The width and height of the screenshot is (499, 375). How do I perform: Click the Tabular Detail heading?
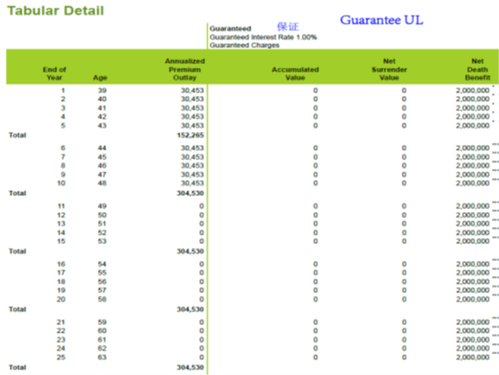coord(56,10)
